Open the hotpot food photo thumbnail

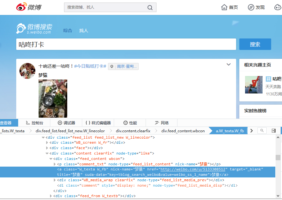pos(53,99)
